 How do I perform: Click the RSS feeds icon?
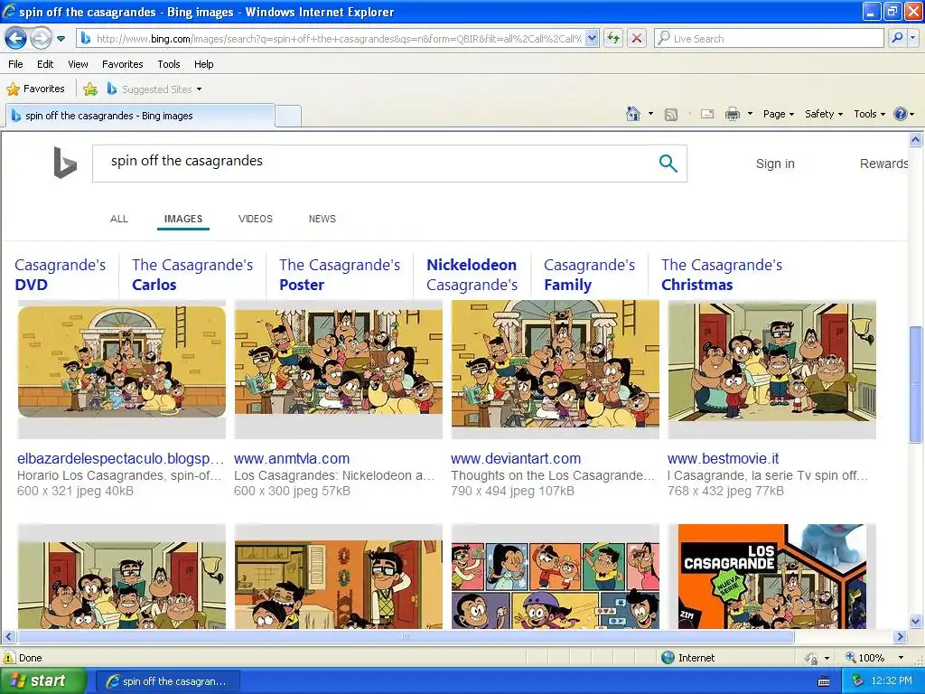(x=671, y=115)
